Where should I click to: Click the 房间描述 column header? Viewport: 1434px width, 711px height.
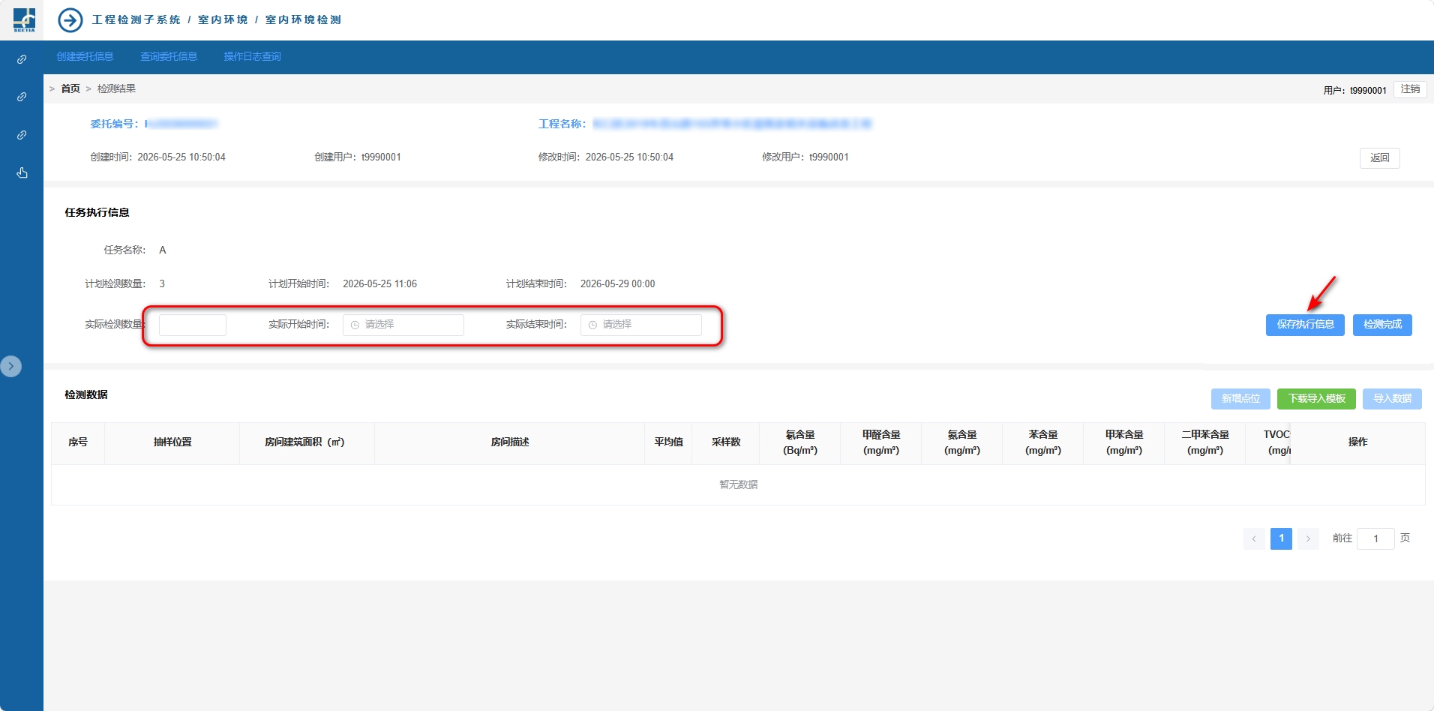coord(510,442)
